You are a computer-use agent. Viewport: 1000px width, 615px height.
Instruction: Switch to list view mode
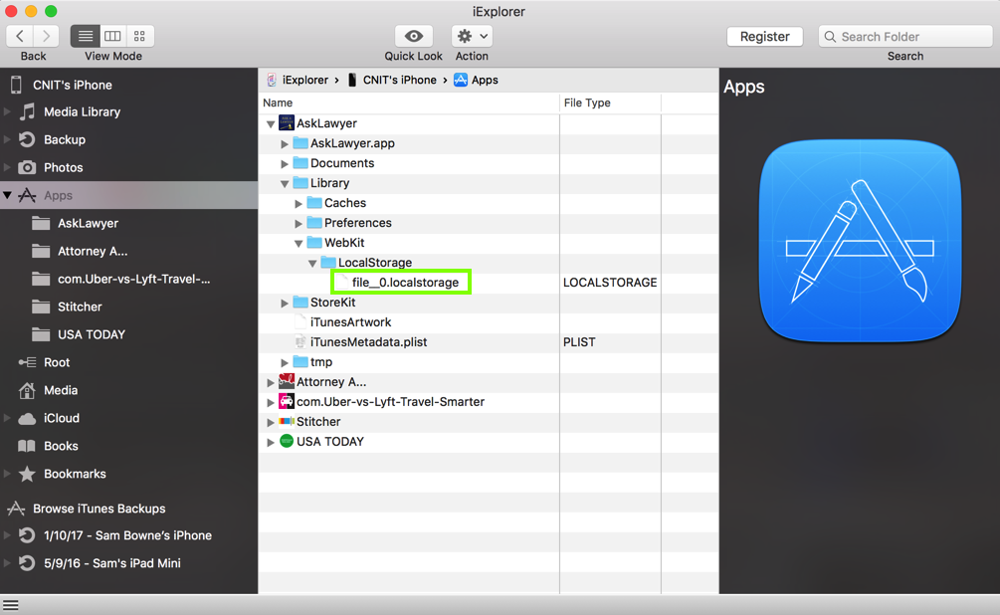pos(86,37)
